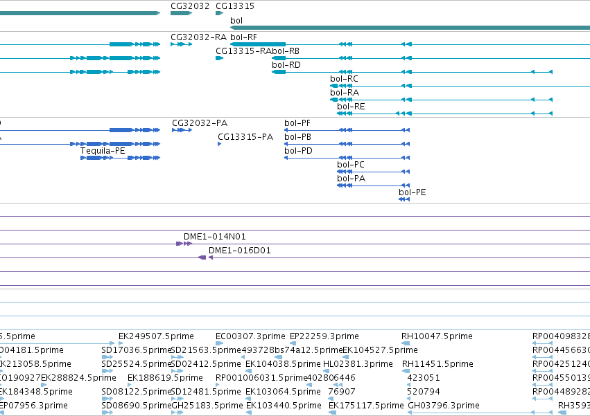Select EST EK249507.5prime label
Image resolution: width=590 pixels, height=416 pixels.
[x=156, y=336]
